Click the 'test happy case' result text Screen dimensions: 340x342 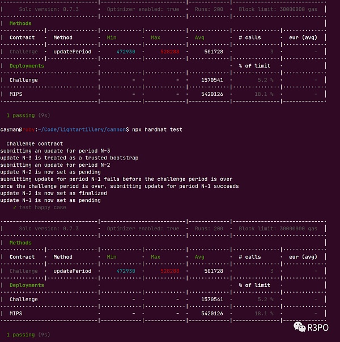pos(42,208)
